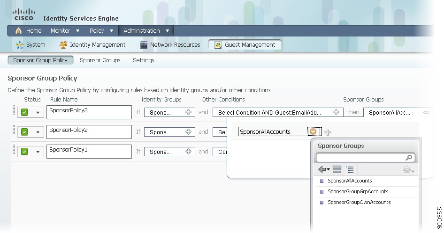Click the Guest Management icon
Screen dimensions: 444x233
pyautogui.click(x=218, y=45)
